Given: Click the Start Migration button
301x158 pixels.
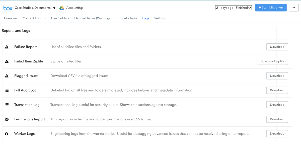Looking at the screenshot, I should point(271,8).
